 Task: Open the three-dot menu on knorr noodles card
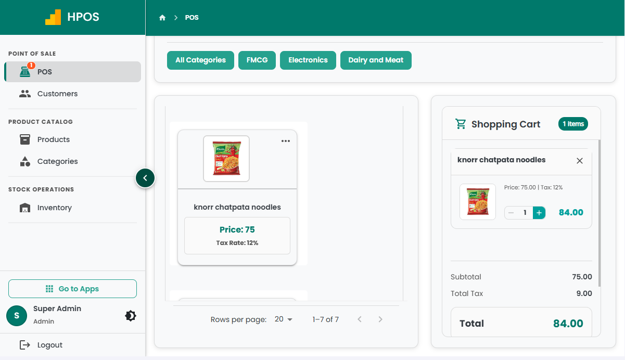pyautogui.click(x=286, y=141)
